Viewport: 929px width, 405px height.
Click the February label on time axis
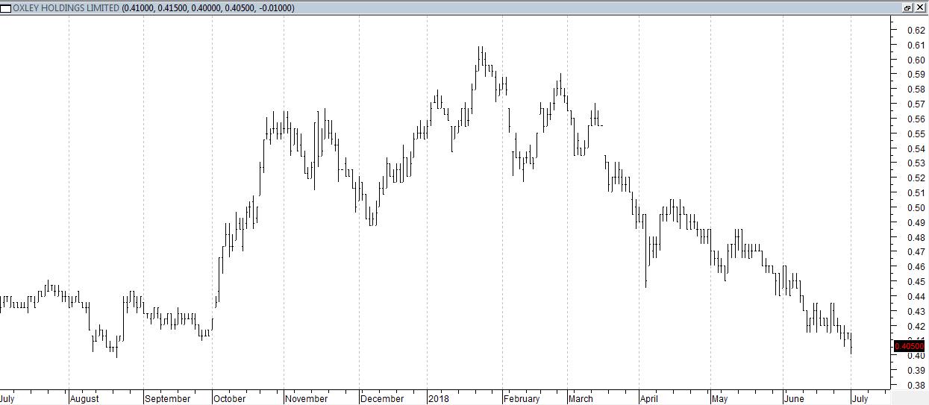522,399
